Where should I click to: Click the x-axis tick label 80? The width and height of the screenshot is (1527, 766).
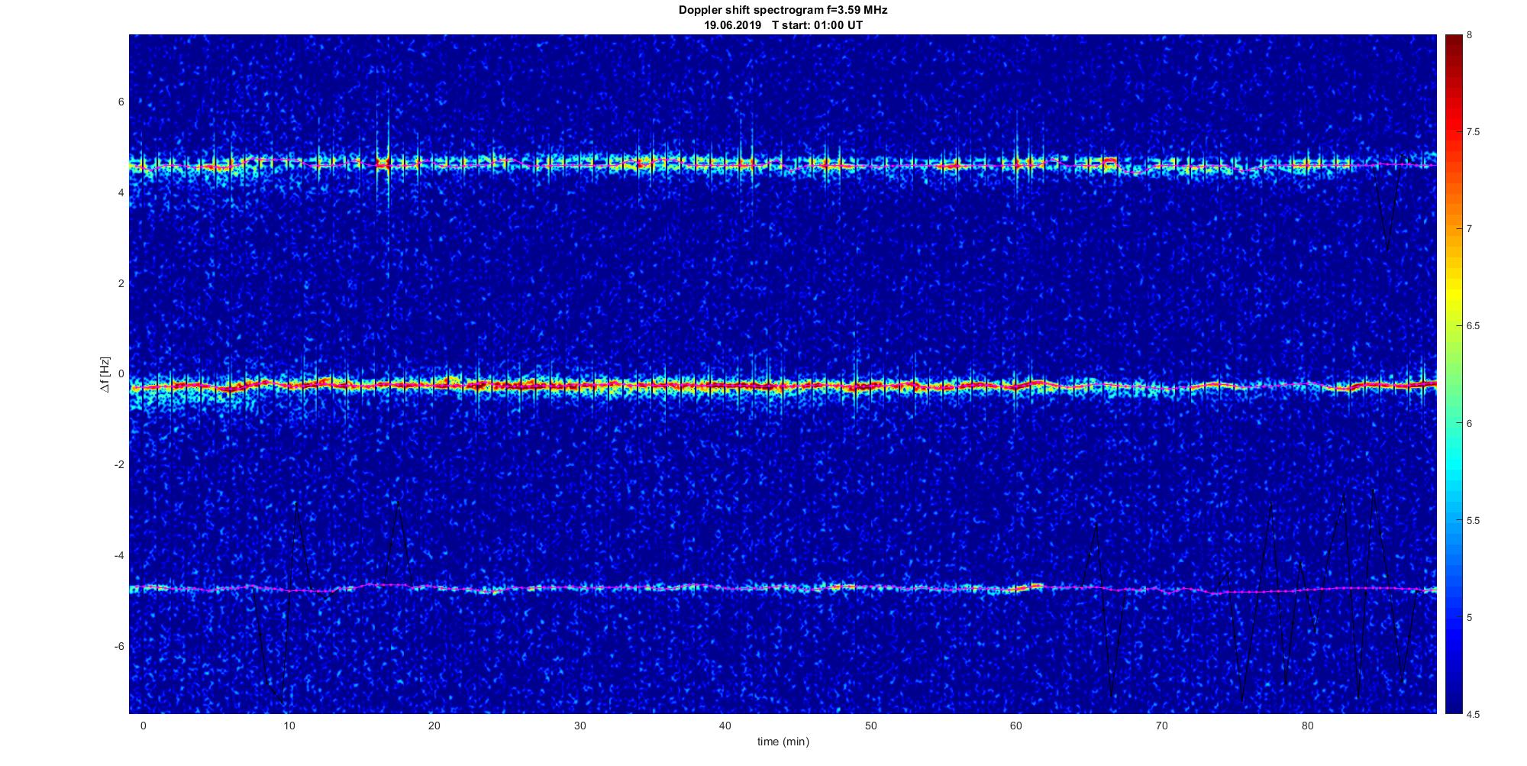(1308, 726)
